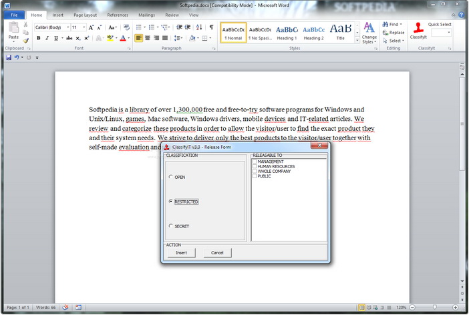Open the File tab
This screenshot has height=315, width=469.
click(x=14, y=15)
